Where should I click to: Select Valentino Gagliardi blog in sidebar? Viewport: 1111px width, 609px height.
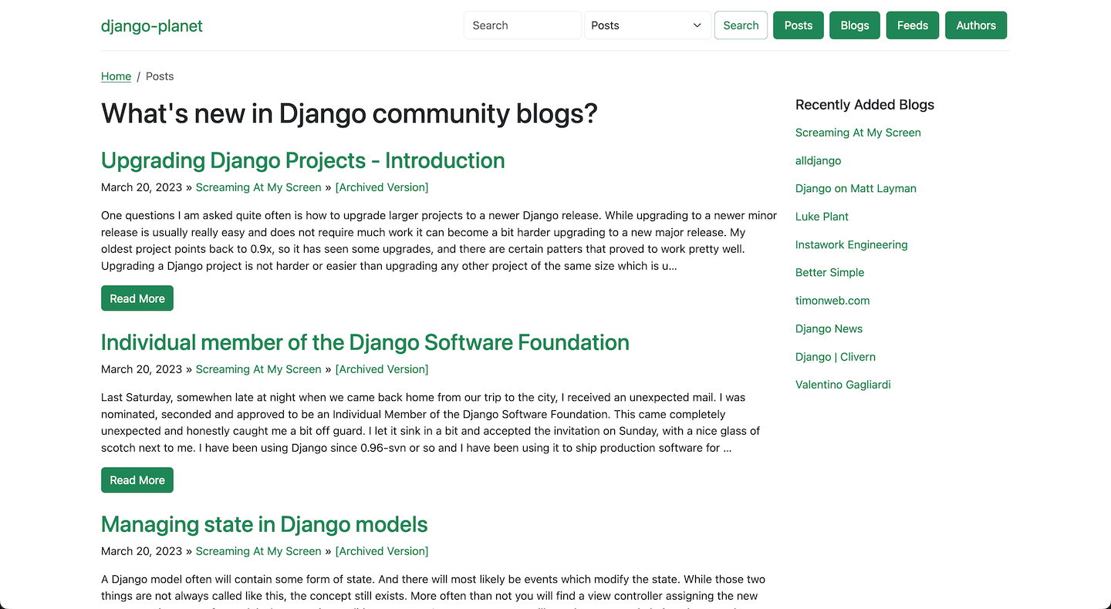[x=843, y=385]
